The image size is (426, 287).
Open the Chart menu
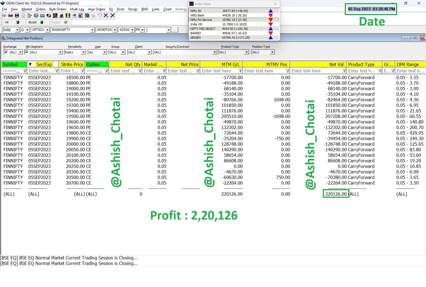pos(167,9)
